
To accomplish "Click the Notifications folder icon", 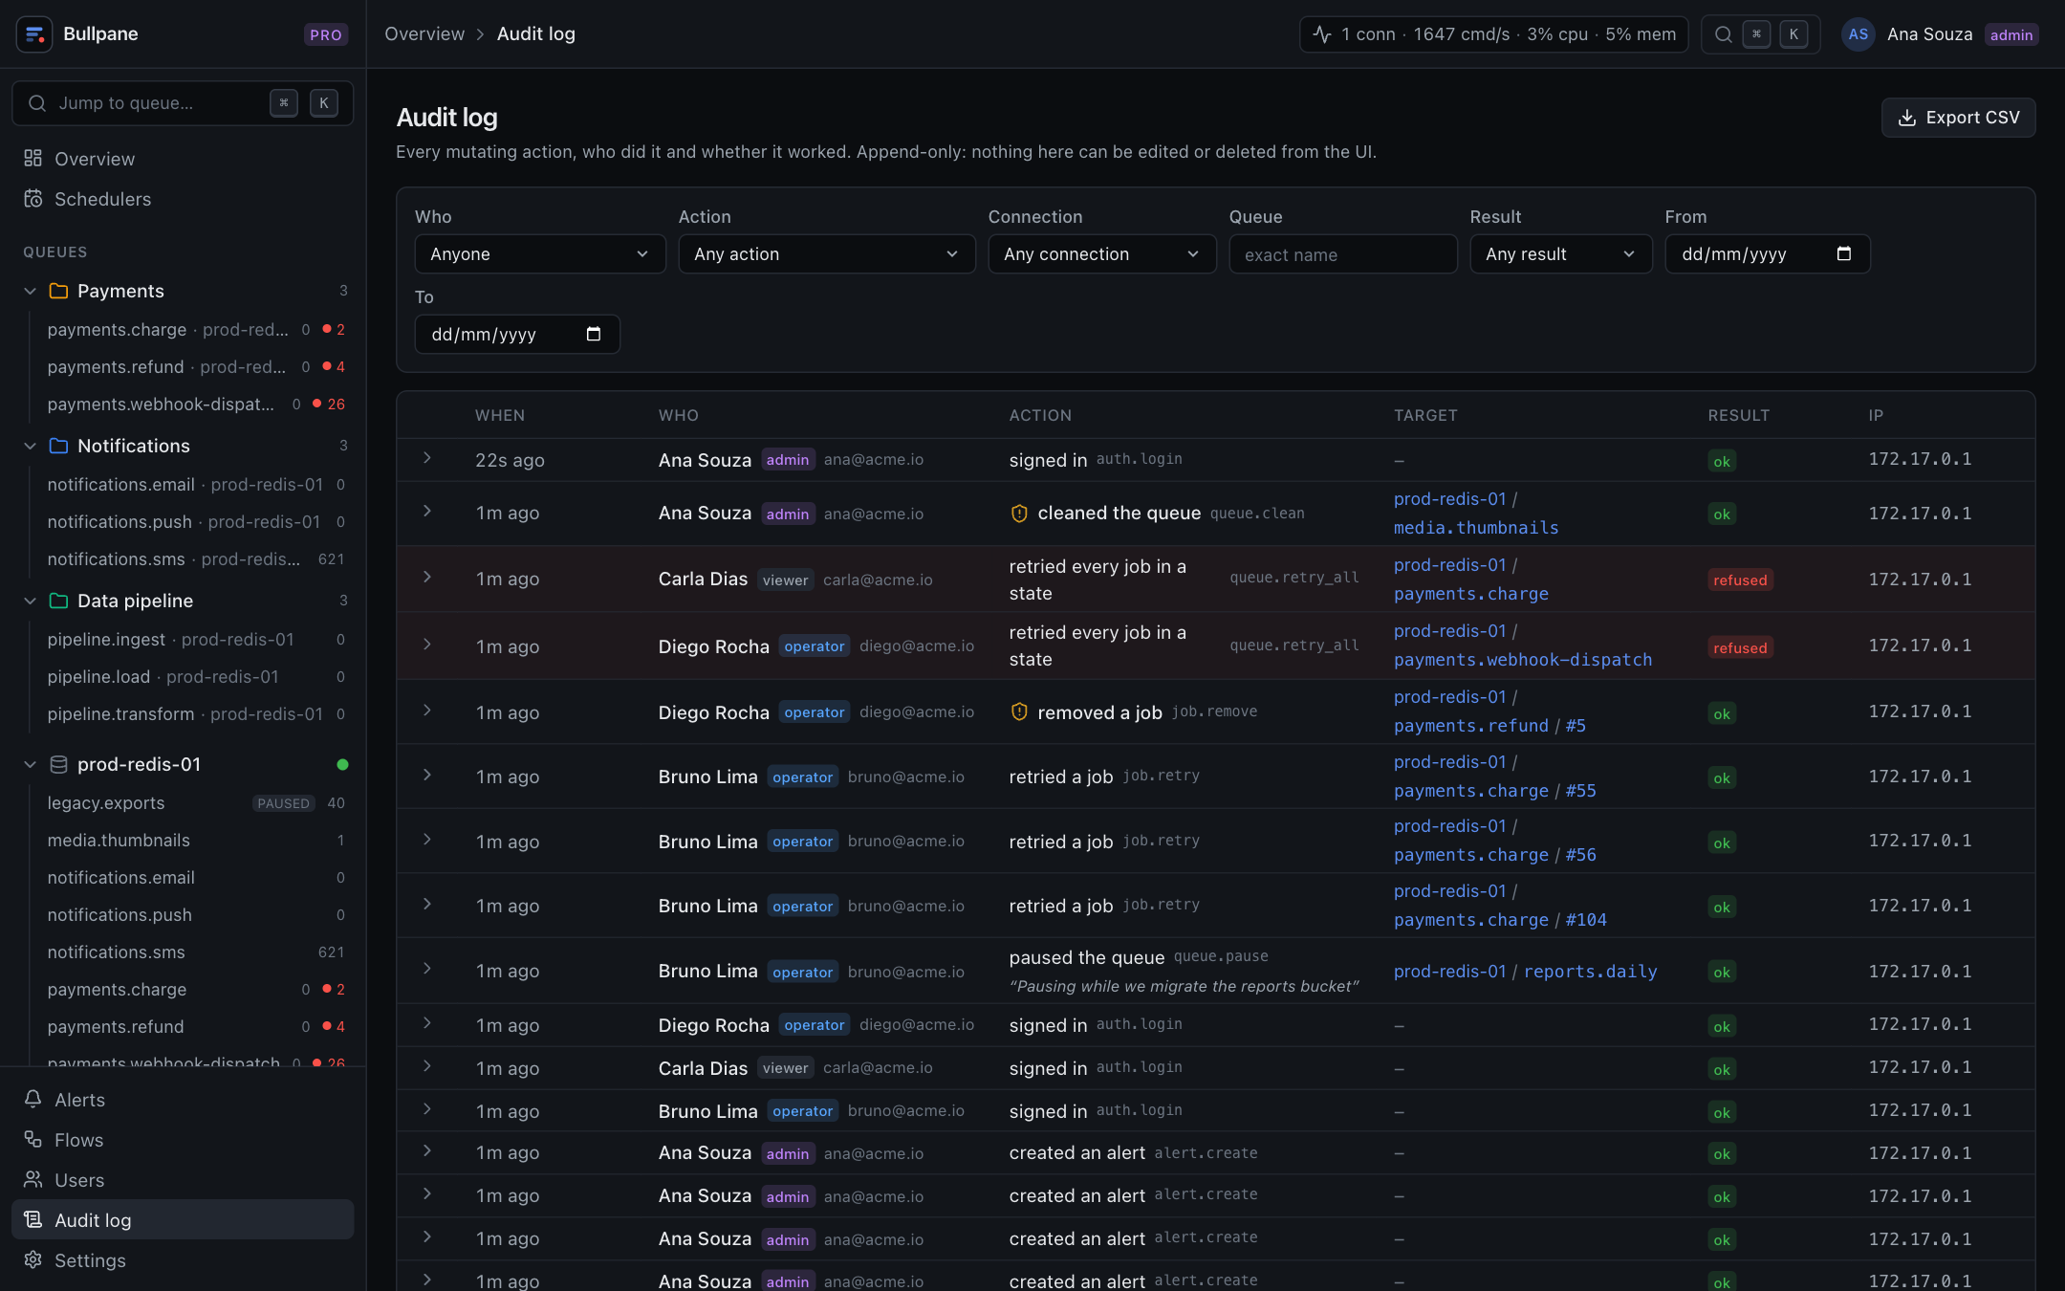I will pyautogui.click(x=58, y=446).
